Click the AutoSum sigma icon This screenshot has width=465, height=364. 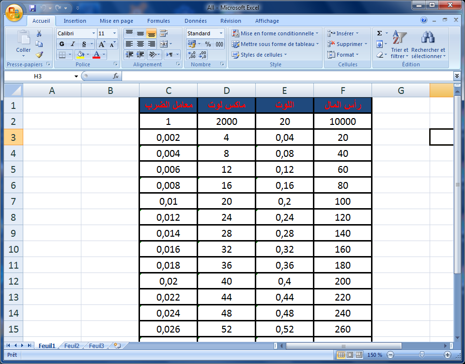pyautogui.click(x=380, y=33)
